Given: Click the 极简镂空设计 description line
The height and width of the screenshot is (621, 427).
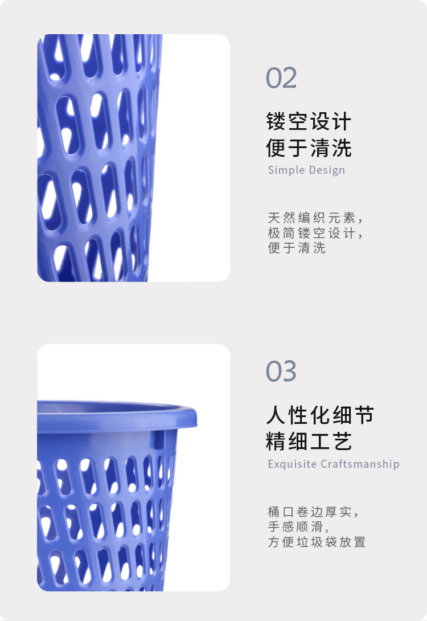Looking at the screenshot, I should (x=315, y=233).
